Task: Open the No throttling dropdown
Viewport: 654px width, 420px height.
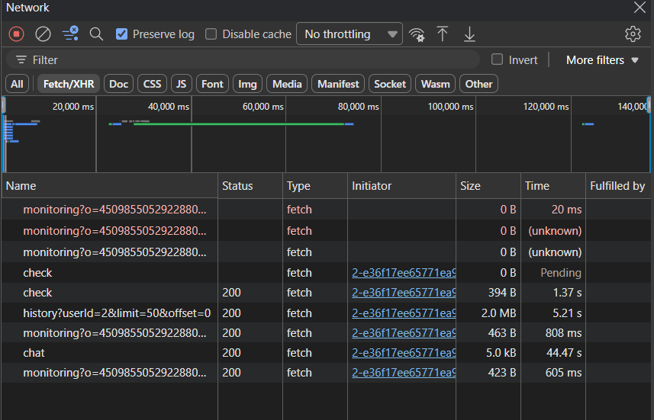Action: coord(349,34)
